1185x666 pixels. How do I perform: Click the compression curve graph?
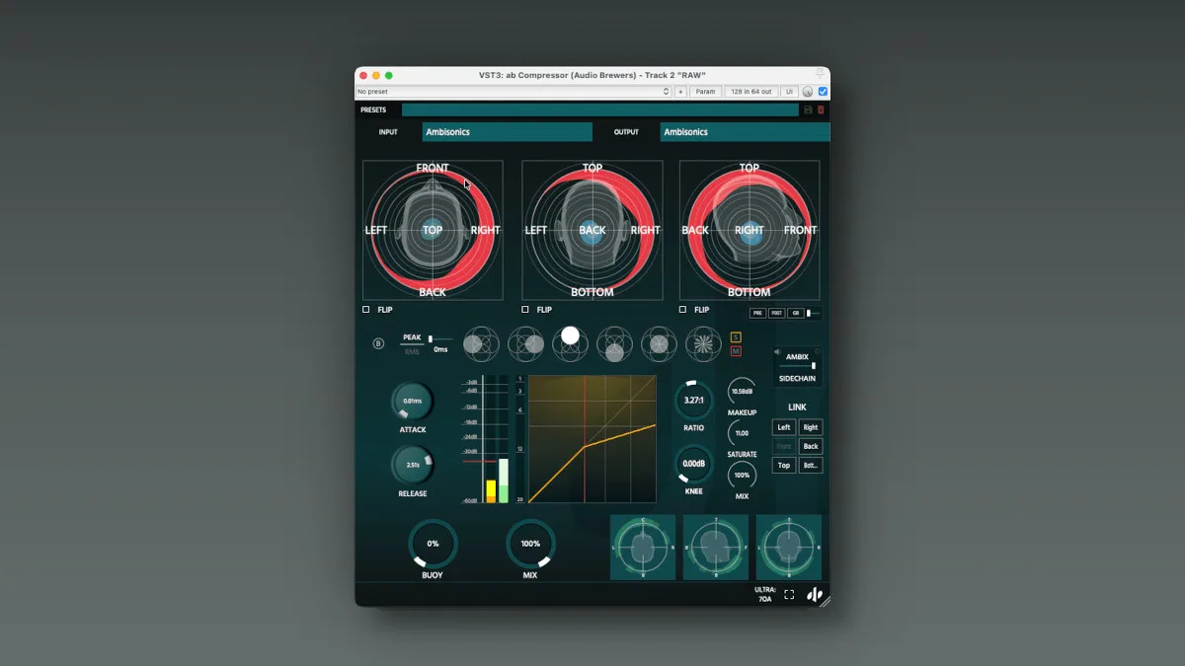pos(592,439)
